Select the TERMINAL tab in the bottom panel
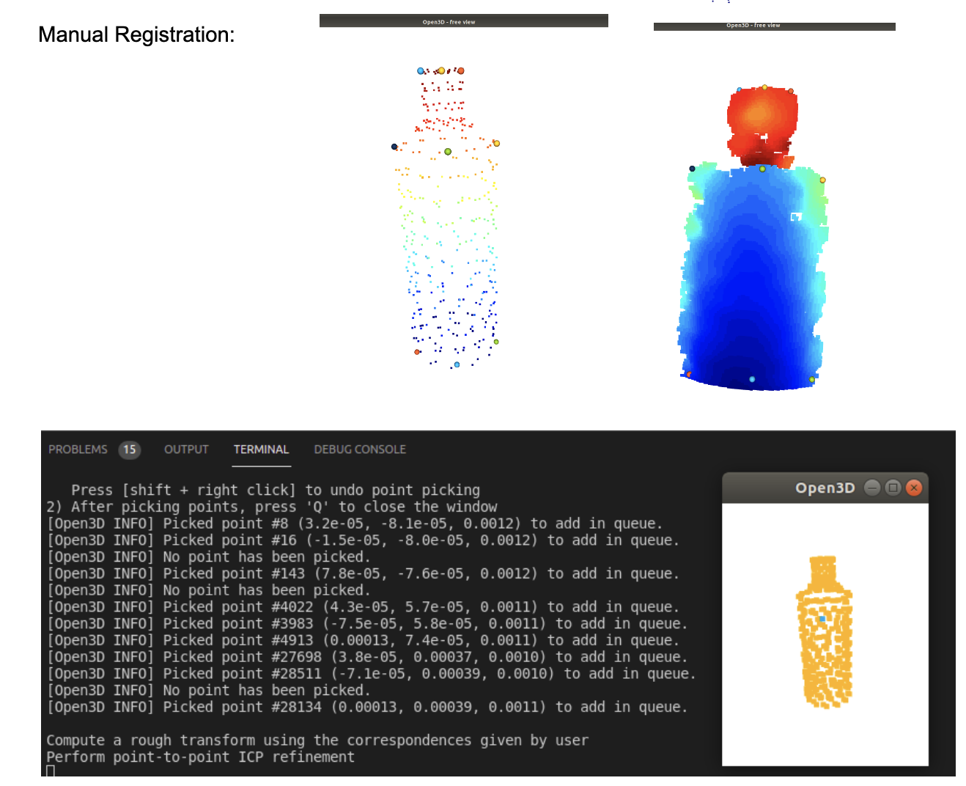 pyautogui.click(x=261, y=449)
